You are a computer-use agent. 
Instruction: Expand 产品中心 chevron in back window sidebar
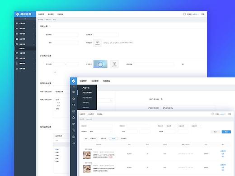(x=34, y=23)
